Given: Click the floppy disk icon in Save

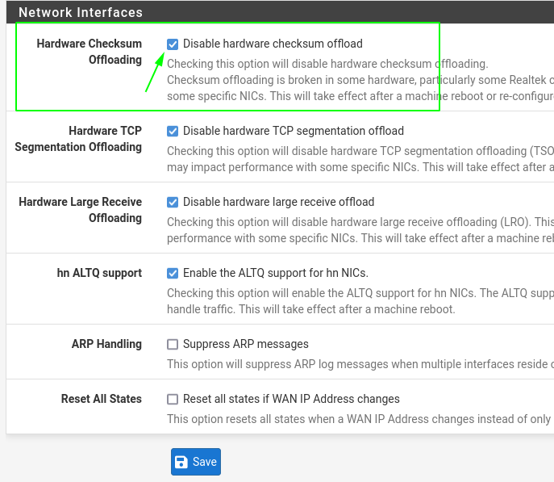Looking at the screenshot, I should point(181,462).
